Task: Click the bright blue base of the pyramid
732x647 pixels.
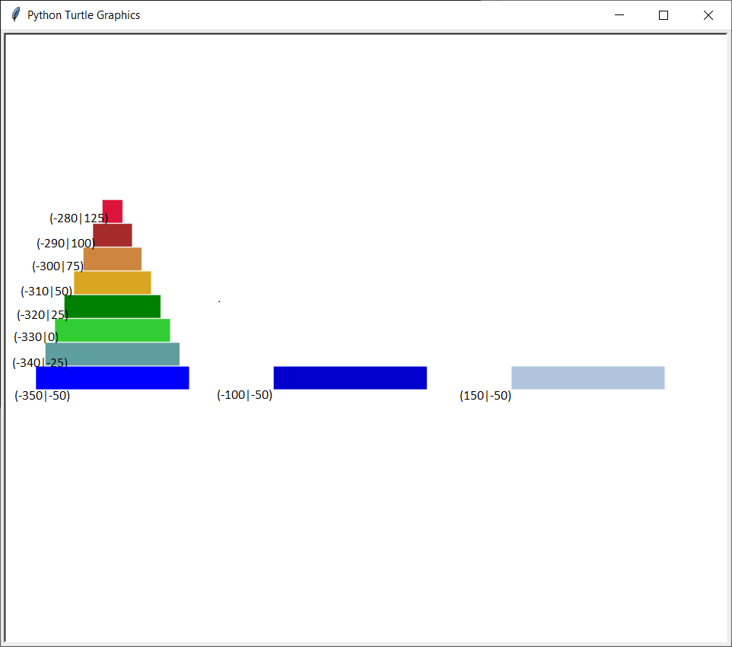Action: 113,378
